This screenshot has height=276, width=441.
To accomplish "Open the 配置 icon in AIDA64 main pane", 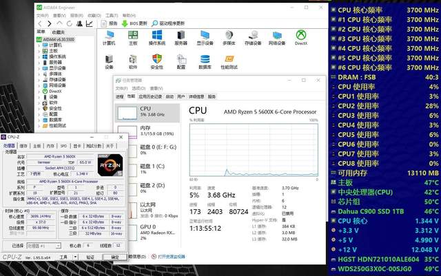I will point(181,62).
